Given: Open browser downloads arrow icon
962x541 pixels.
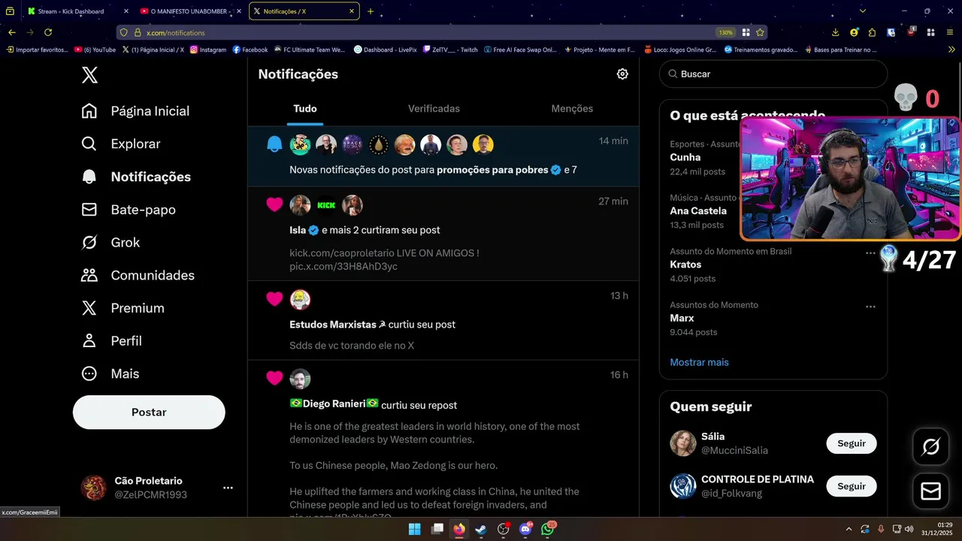Looking at the screenshot, I should pos(836,32).
